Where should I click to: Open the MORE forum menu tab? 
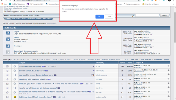tap(44, 19)
